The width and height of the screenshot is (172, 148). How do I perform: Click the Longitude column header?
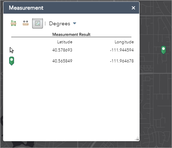(x=124, y=42)
